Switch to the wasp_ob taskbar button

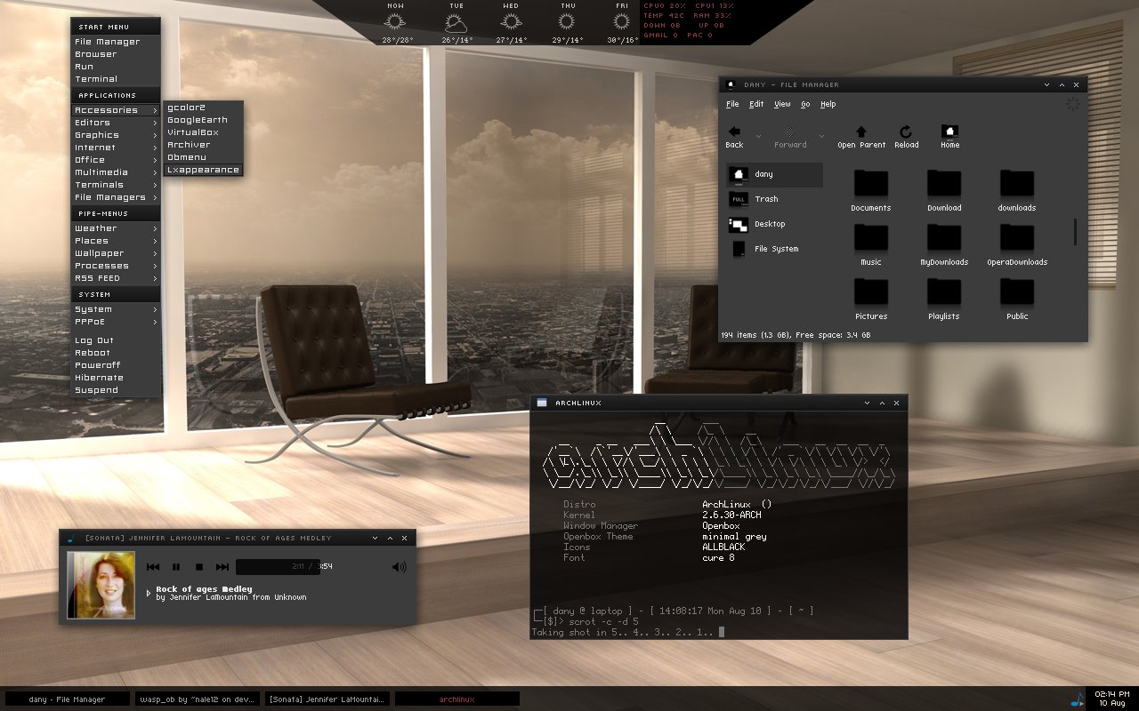coord(198,699)
